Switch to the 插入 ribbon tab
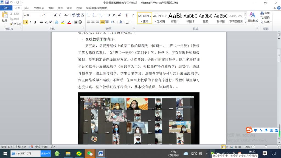This screenshot has width=281, height=158. (x=27, y=8)
